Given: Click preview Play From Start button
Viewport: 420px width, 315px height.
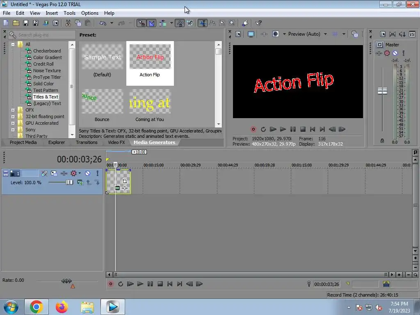Looking at the screenshot, I should pyautogui.click(x=273, y=129).
